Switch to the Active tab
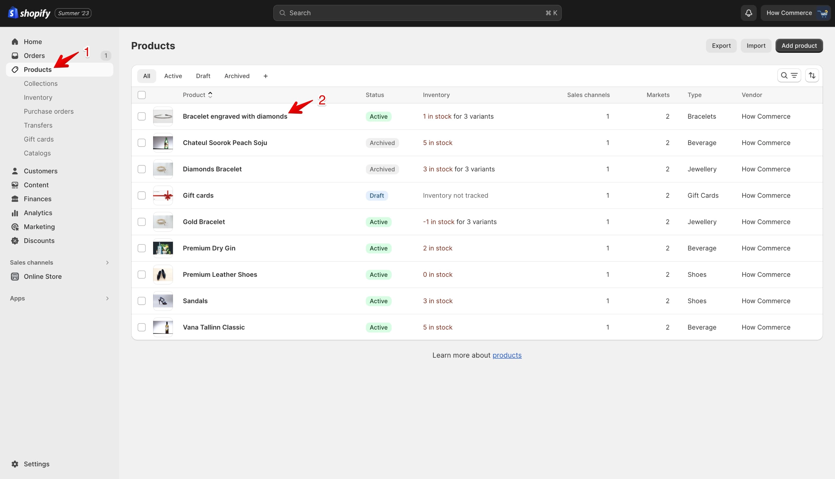835x479 pixels. click(x=173, y=76)
